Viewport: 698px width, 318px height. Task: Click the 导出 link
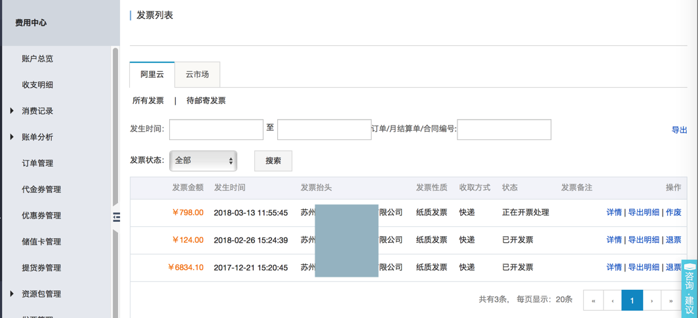(x=679, y=130)
